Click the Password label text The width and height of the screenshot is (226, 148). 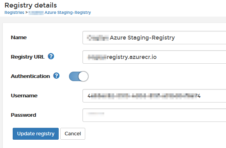coord(23,115)
